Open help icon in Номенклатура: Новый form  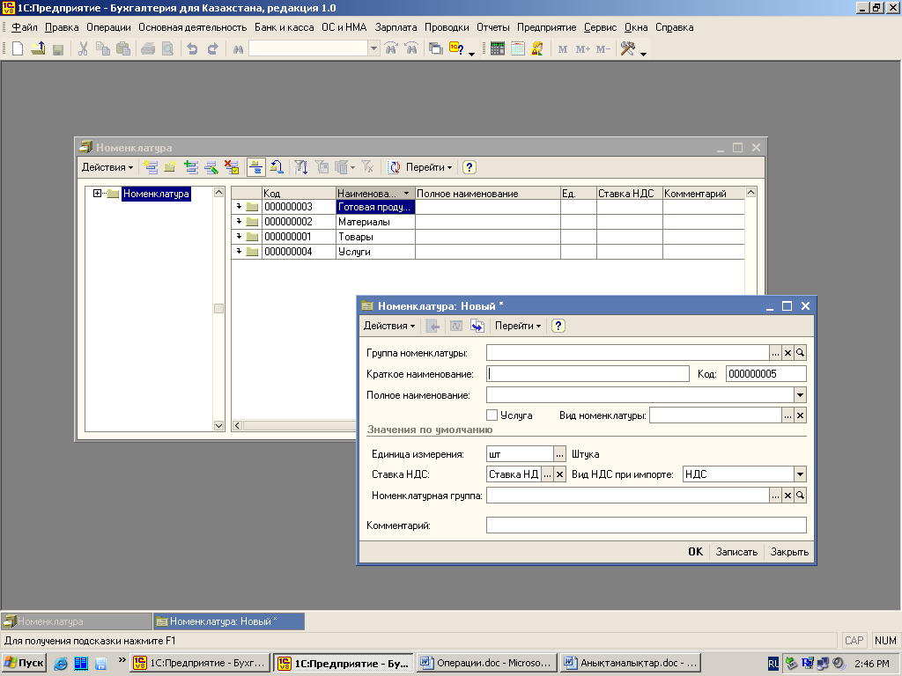[558, 326]
